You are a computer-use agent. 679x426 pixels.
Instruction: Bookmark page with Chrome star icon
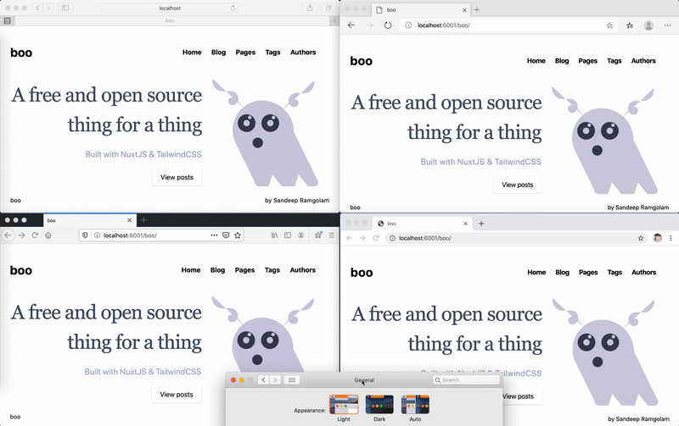coord(641,238)
